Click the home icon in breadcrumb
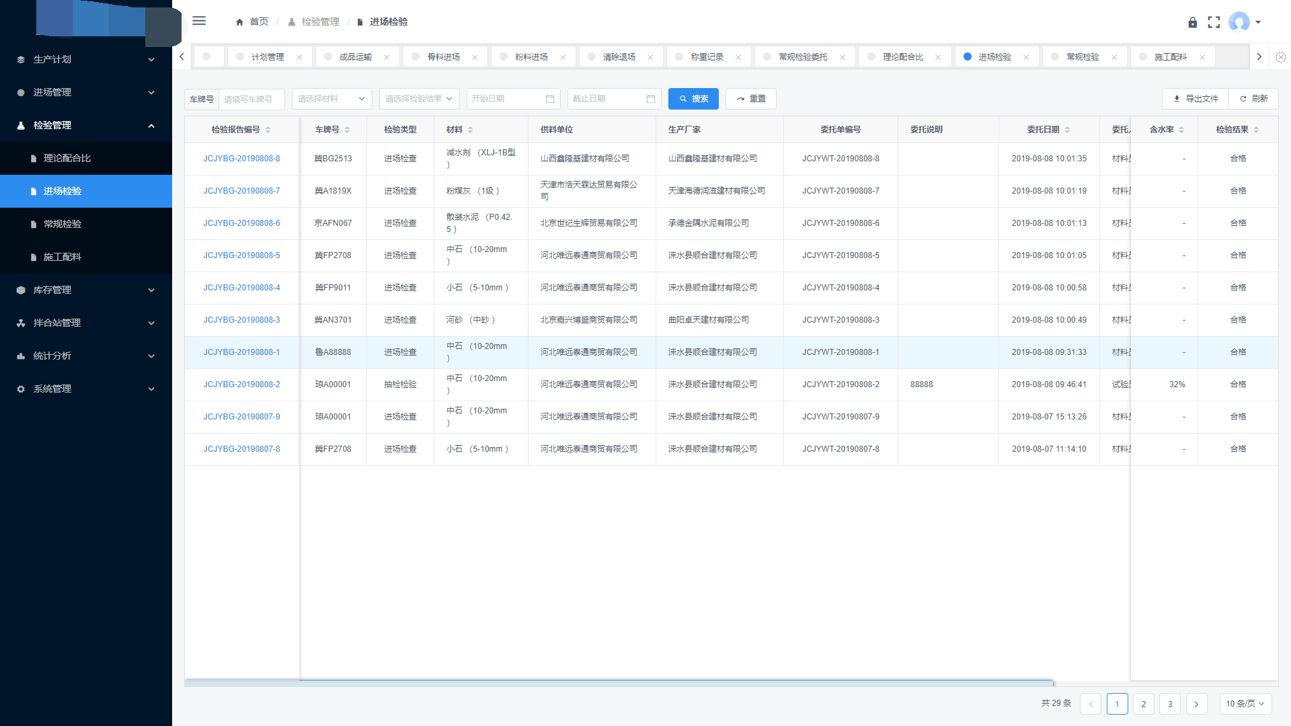Viewport: 1291px width, 726px height. 239,22
